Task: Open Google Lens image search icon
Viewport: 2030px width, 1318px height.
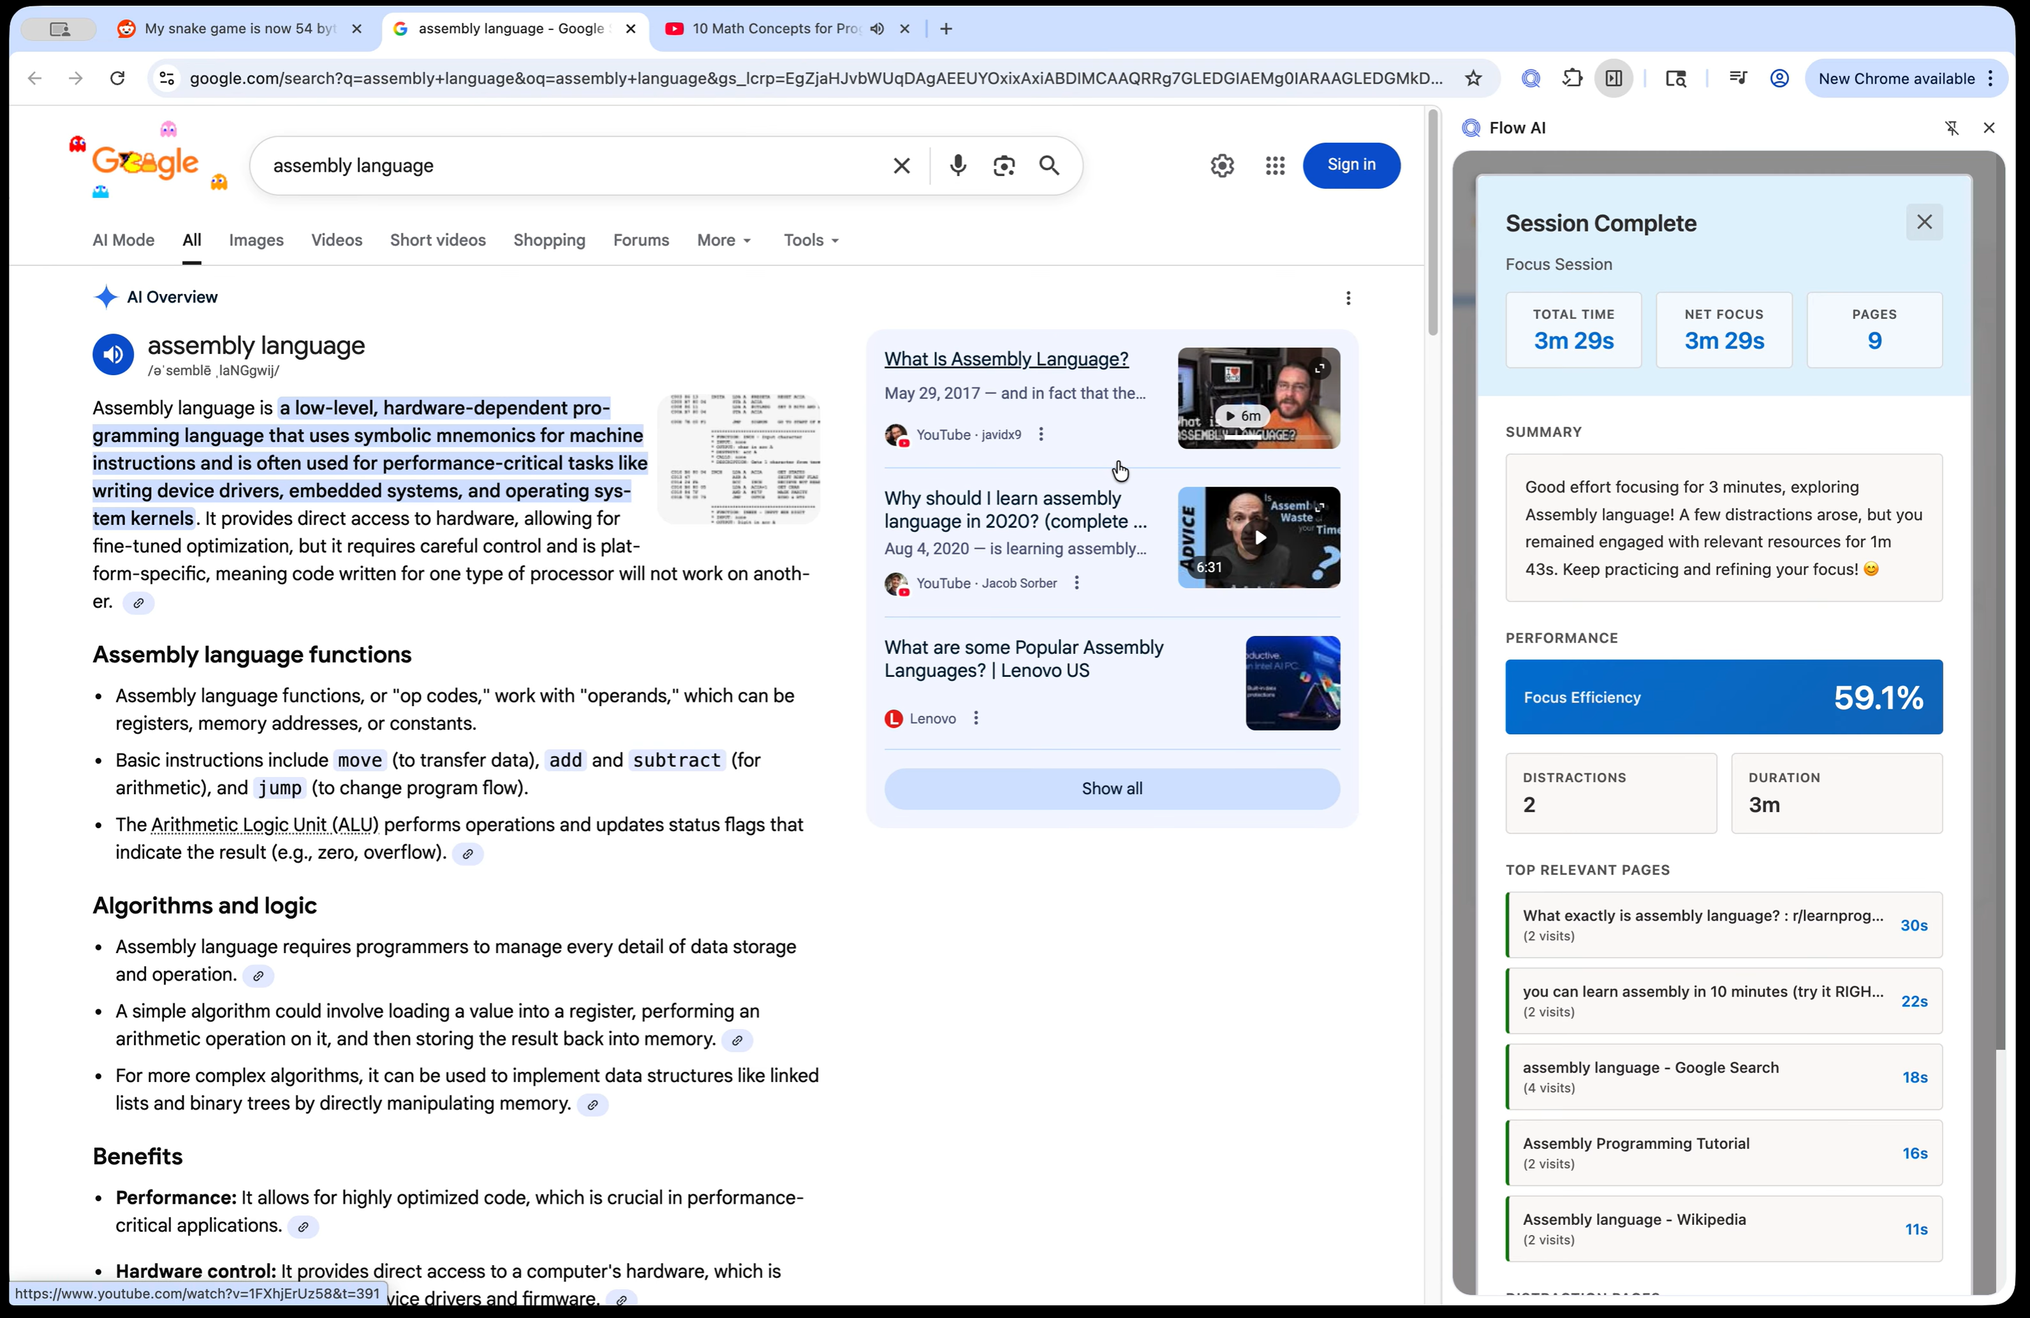Action: click(x=1003, y=165)
